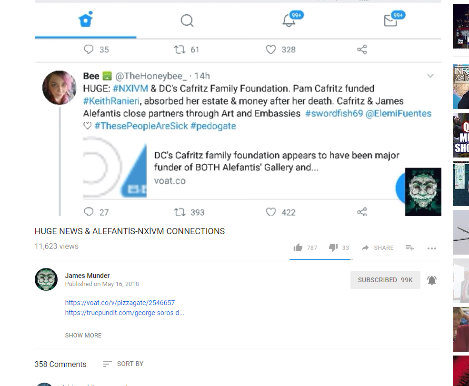The image size is (469, 386).
Task: Click the SUBSCRIBED 99K button
Action: (x=385, y=280)
